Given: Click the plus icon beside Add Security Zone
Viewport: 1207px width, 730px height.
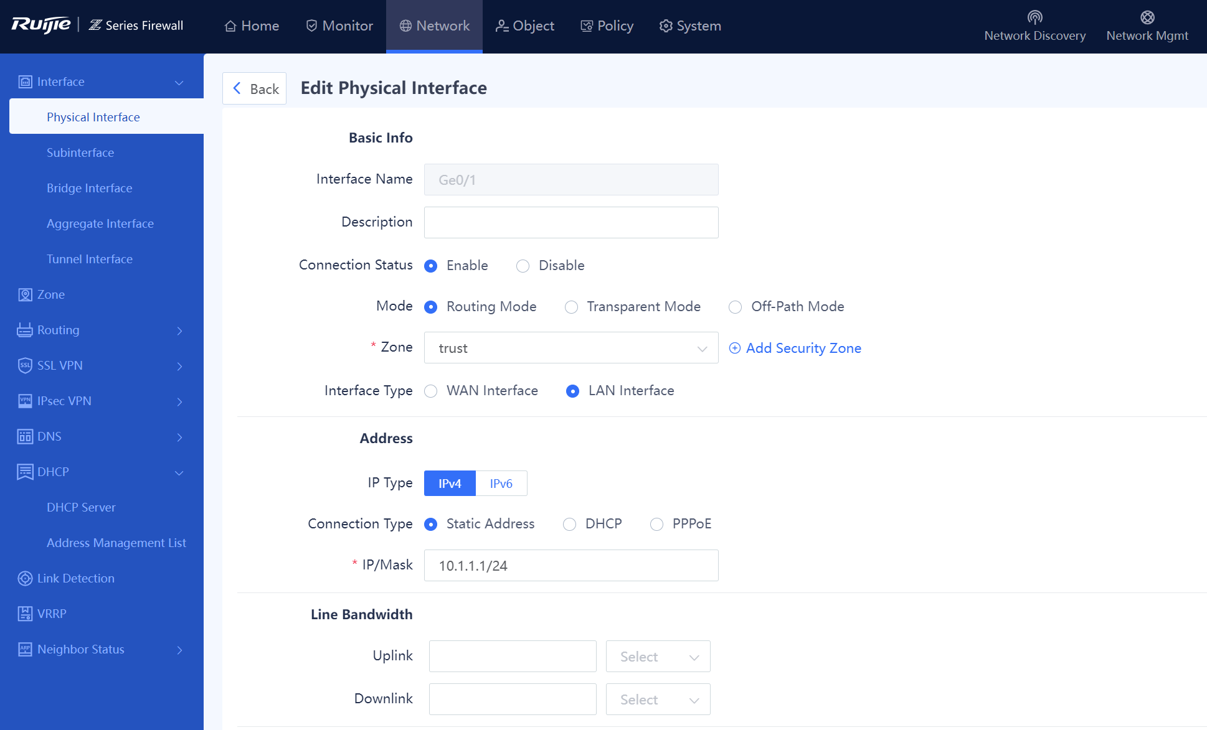Looking at the screenshot, I should (735, 348).
